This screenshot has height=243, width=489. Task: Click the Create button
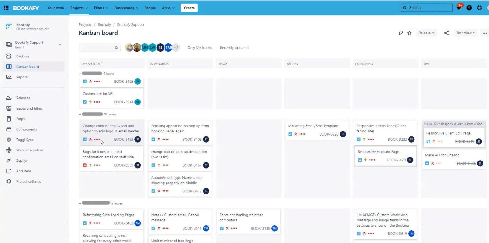189,8
